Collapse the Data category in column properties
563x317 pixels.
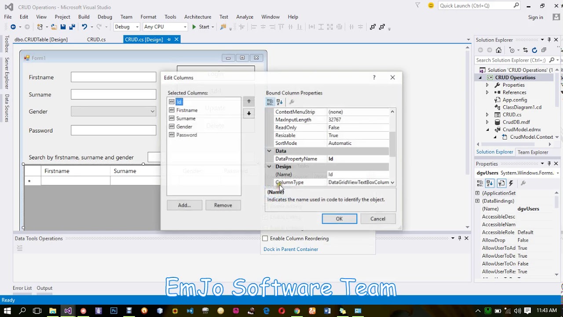[269, 151]
